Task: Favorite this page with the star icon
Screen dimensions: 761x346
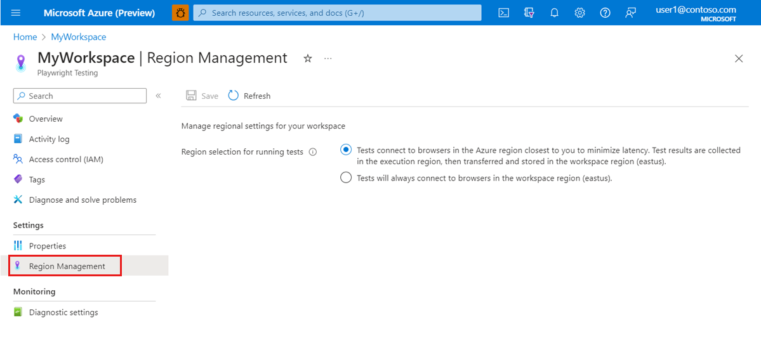Action: (x=308, y=58)
